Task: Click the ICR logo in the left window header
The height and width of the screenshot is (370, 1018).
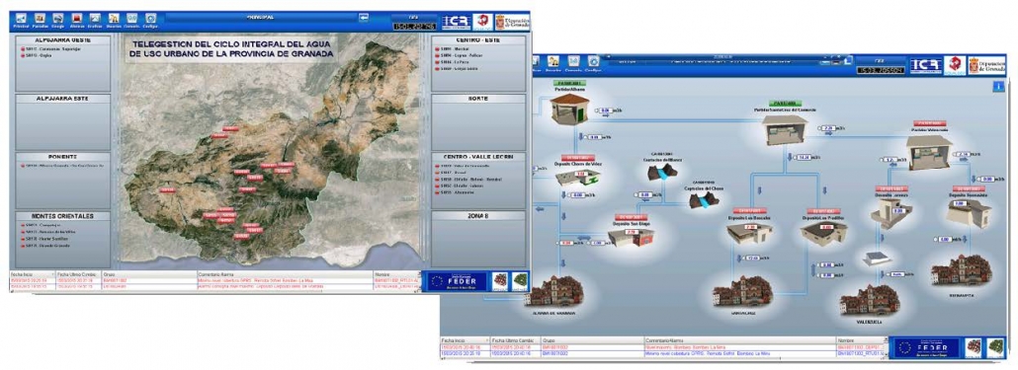Action: (x=455, y=22)
